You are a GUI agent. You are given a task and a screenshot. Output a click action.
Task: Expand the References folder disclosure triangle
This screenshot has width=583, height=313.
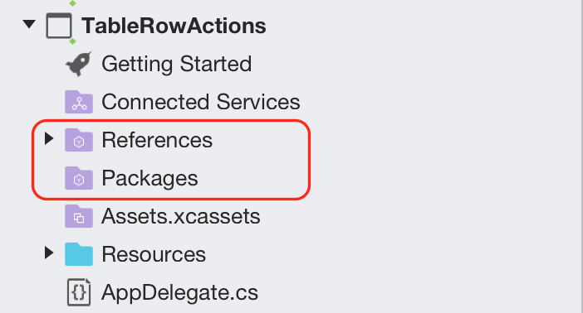(49, 139)
